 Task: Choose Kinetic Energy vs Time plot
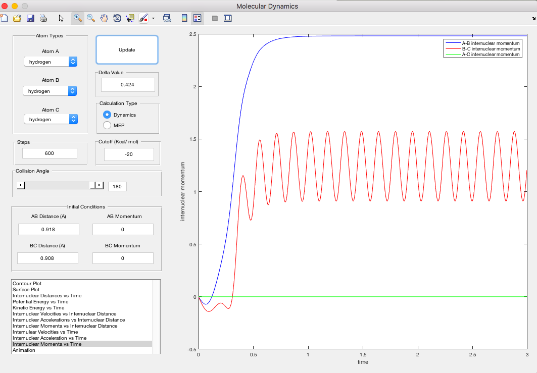tap(38, 308)
